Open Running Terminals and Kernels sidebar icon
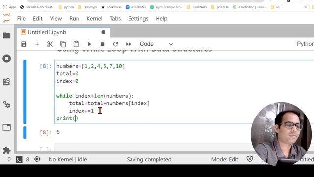314x177 pixels. [7, 59]
